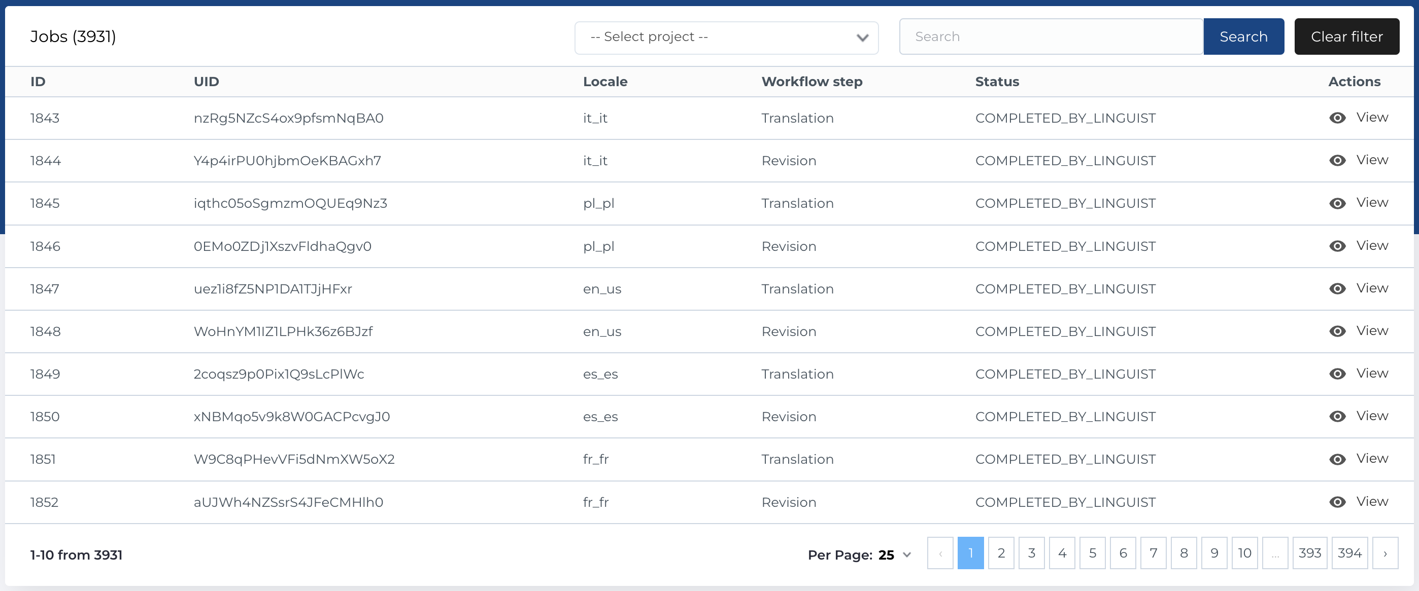
Task: Click pagination ellipsis button
Action: coord(1275,553)
